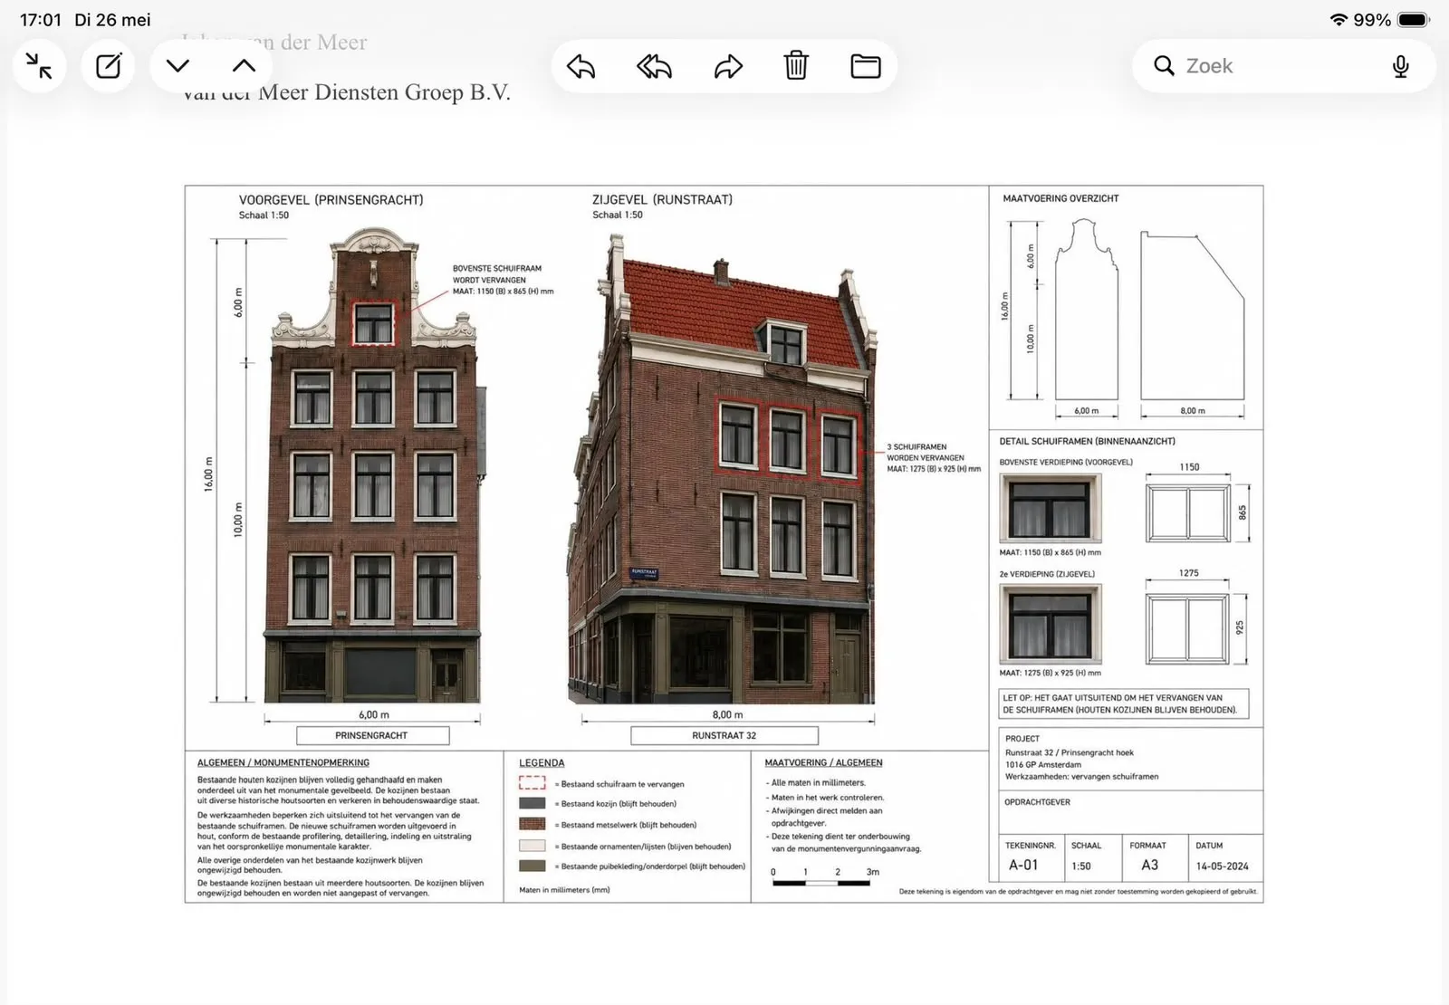Tap the Zijgevel Runstraat side facade image
The width and height of the screenshot is (1449, 1005).
pyautogui.click(x=723, y=469)
